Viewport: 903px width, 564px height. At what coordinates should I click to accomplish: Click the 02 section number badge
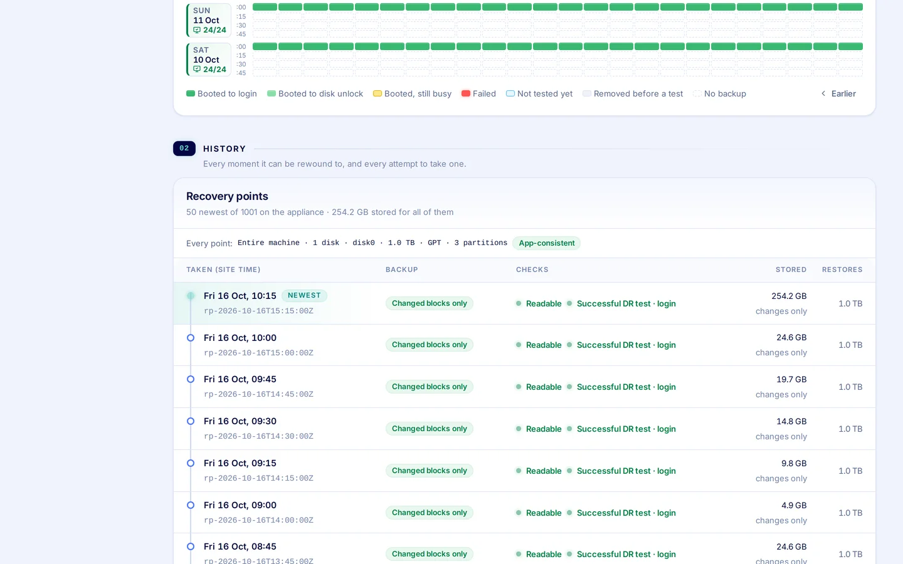[x=184, y=149]
